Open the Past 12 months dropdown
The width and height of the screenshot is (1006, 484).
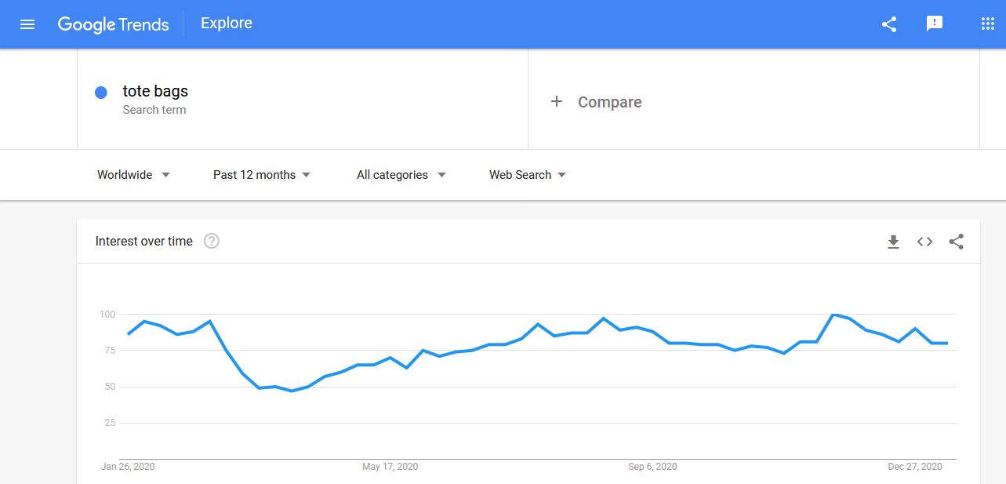[262, 175]
